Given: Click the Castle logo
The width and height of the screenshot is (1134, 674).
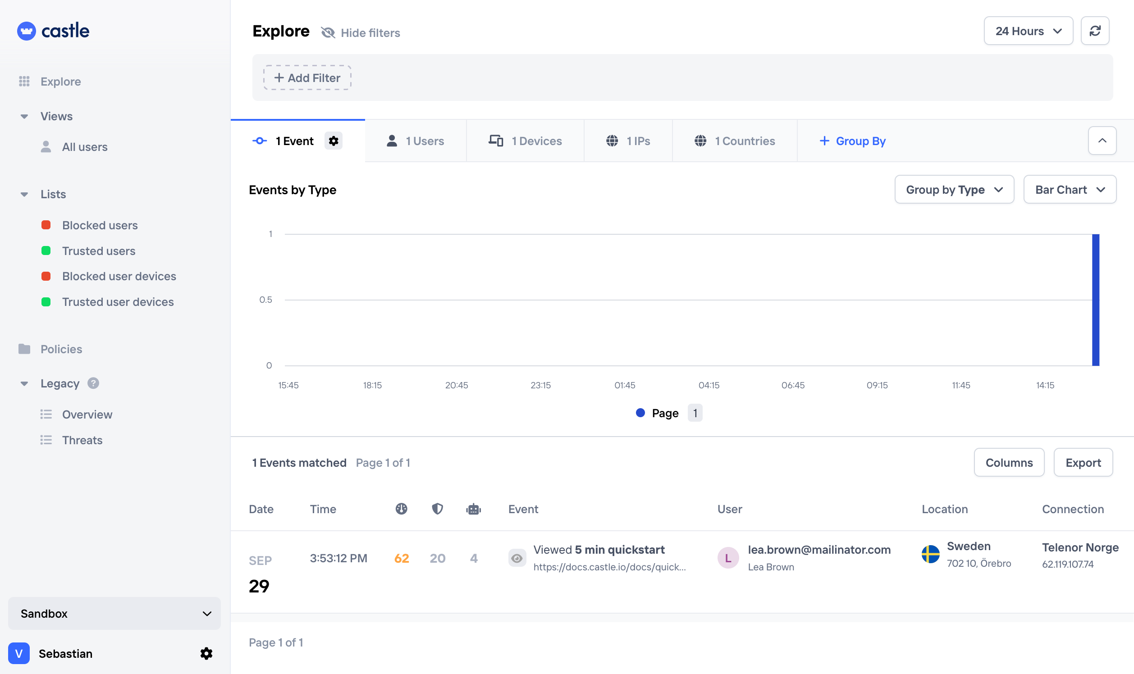Looking at the screenshot, I should 53,31.
